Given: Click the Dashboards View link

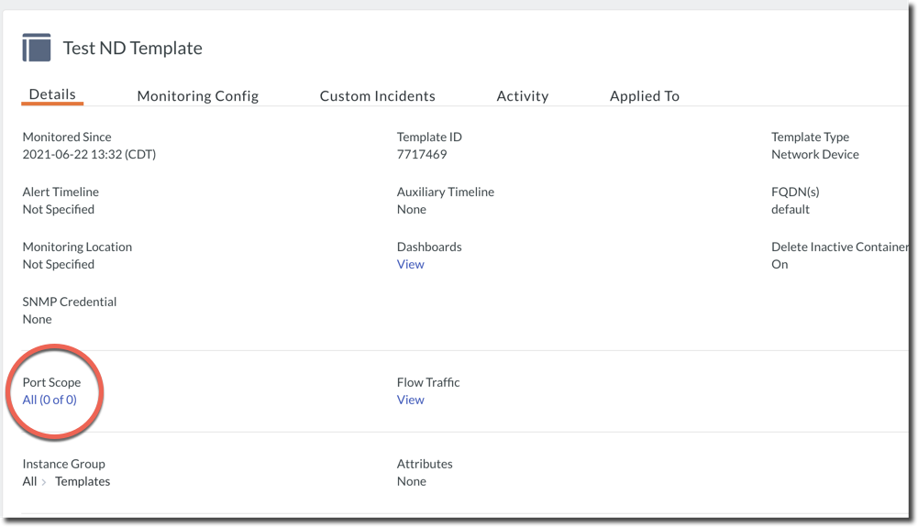Looking at the screenshot, I should pyautogui.click(x=410, y=264).
